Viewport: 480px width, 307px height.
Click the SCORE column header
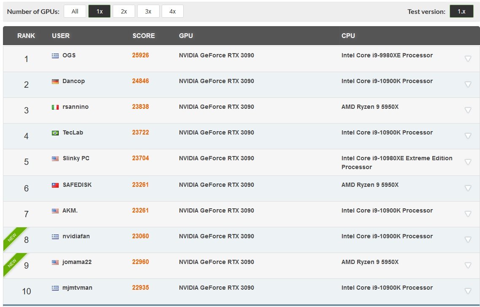(x=144, y=36)
